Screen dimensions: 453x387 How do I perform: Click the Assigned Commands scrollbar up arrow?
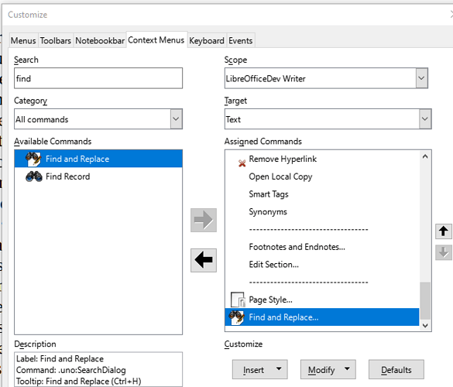click(425, 157)
